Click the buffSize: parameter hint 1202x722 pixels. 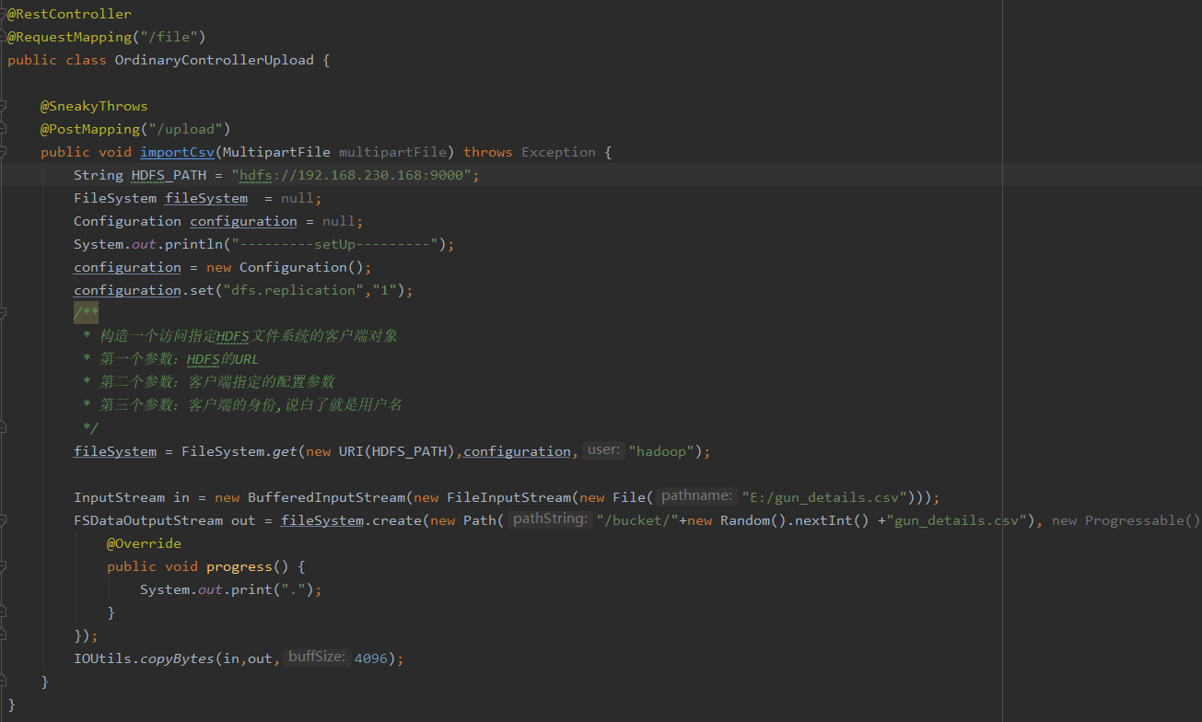[x=318, y=658]
